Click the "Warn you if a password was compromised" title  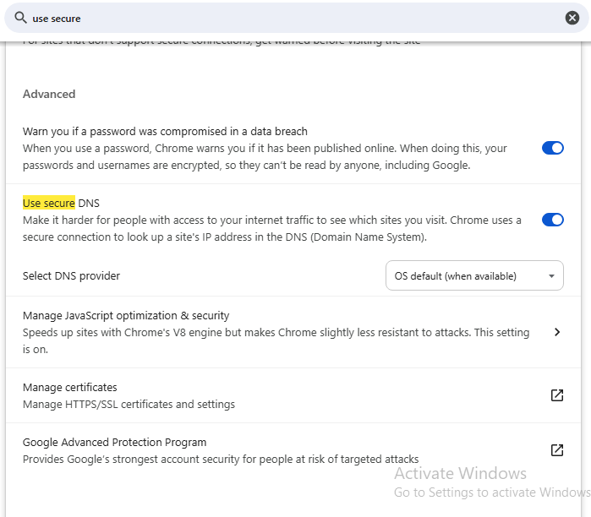click(165, 131)
